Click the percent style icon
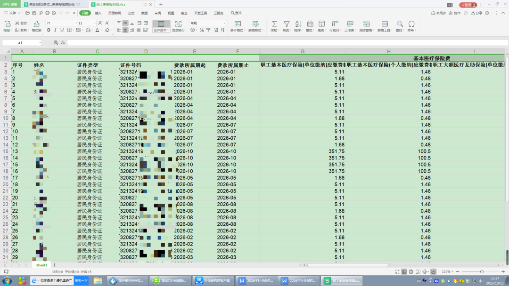 (x=202, y=30)
